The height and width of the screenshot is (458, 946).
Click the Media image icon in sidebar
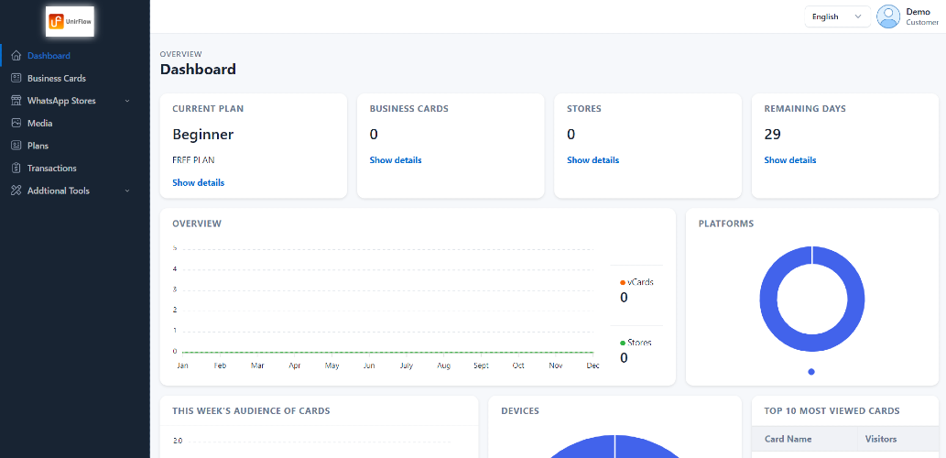tap(16, 123)
